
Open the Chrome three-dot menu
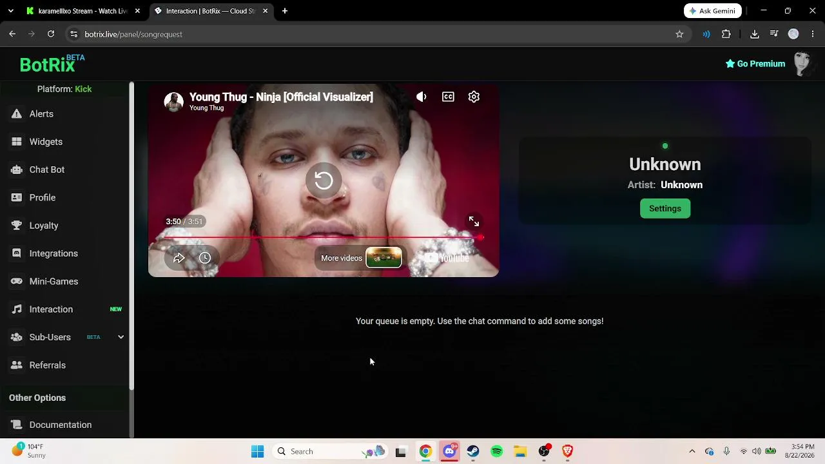[x=813, y=34]
